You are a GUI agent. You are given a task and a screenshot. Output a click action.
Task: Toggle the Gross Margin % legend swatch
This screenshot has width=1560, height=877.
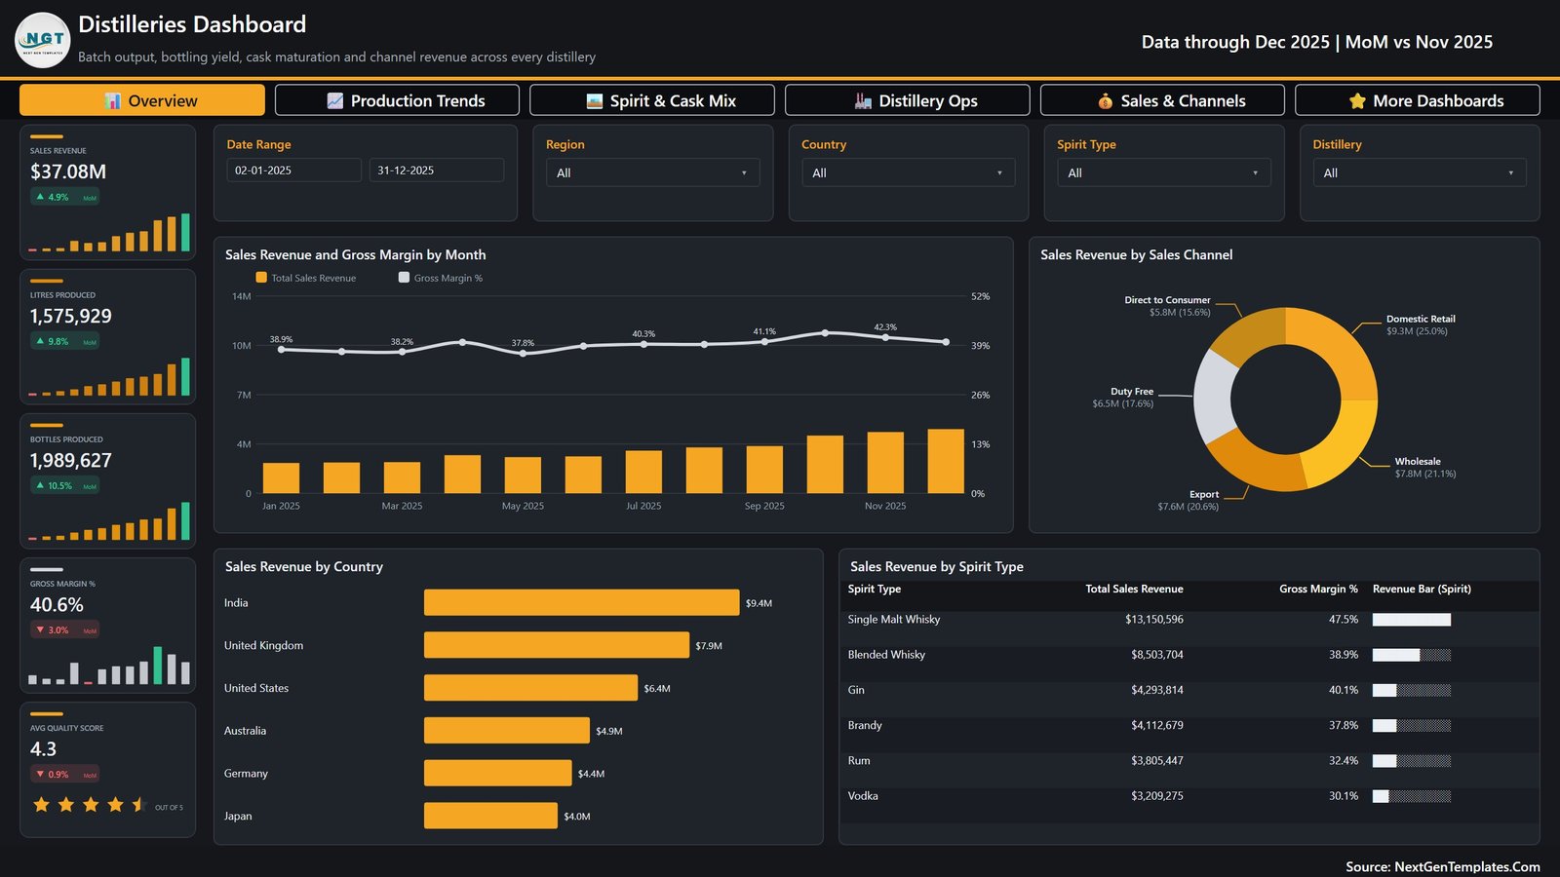click(404, 278)
